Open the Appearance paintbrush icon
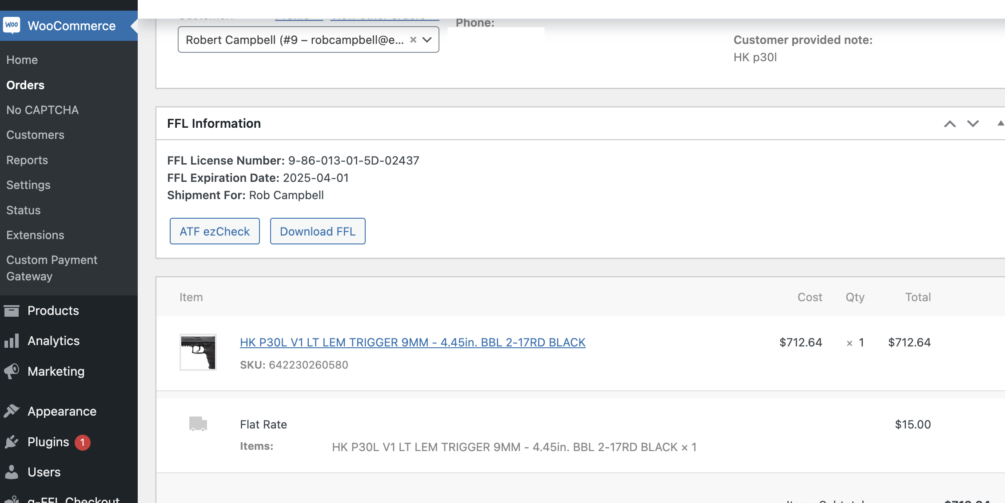This screenshot has height=503, width=1005. pos(12,411)
